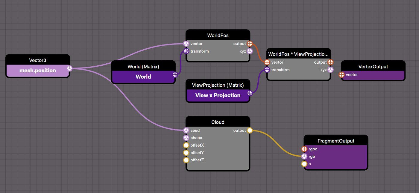This screenshot has height=193, width=419.
Task: Click the Cloud chaos input port
Action: point(186,138)
